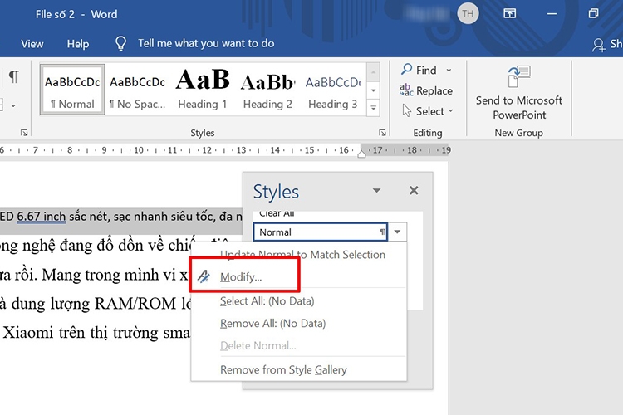623x415 pixels.
Task: Close the Styles pane
Action: (414, 191)
